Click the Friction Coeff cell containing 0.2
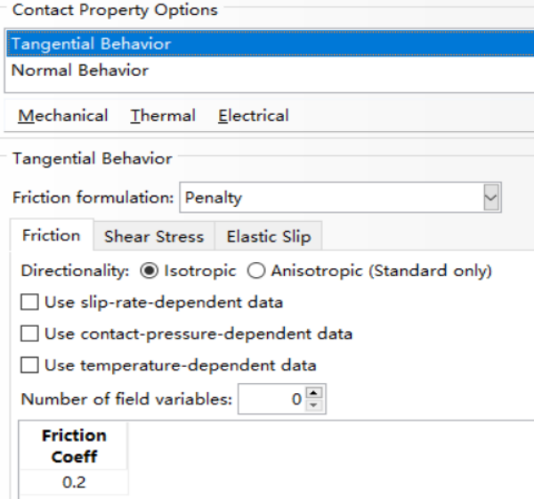 pos(74,482)
